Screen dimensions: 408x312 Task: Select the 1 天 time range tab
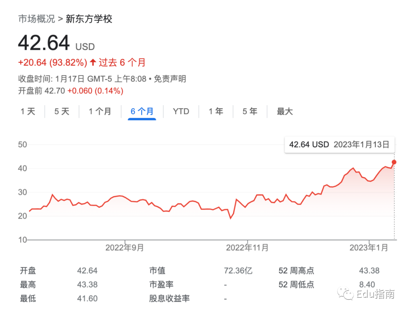(x=28, y=111)
